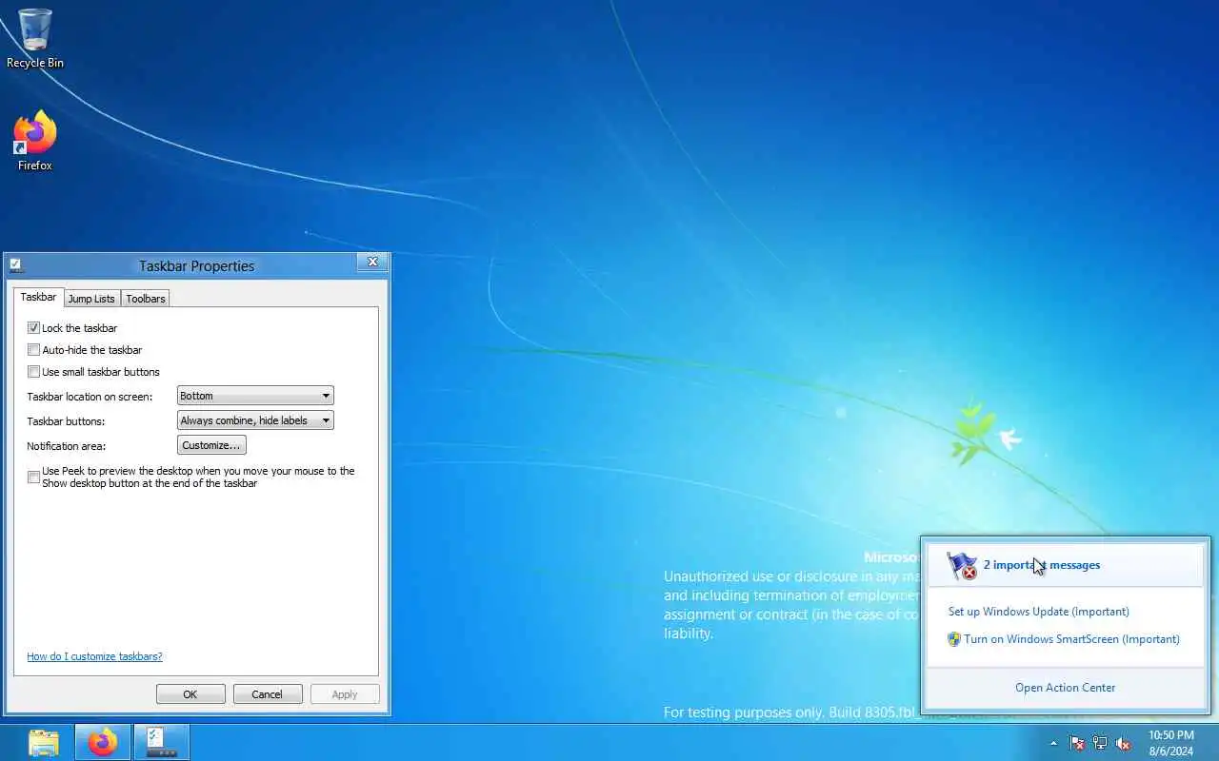Switch to the Jump Lists tab
The width and height of the screenshot is (1219, 761).
pos(91,299)
